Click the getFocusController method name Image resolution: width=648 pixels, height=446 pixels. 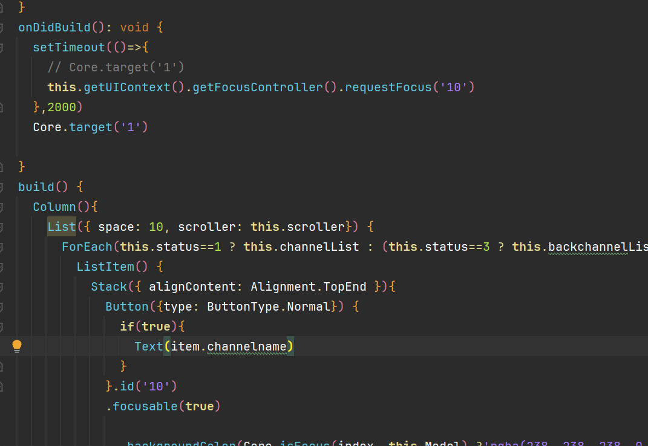tap(258, 87)
